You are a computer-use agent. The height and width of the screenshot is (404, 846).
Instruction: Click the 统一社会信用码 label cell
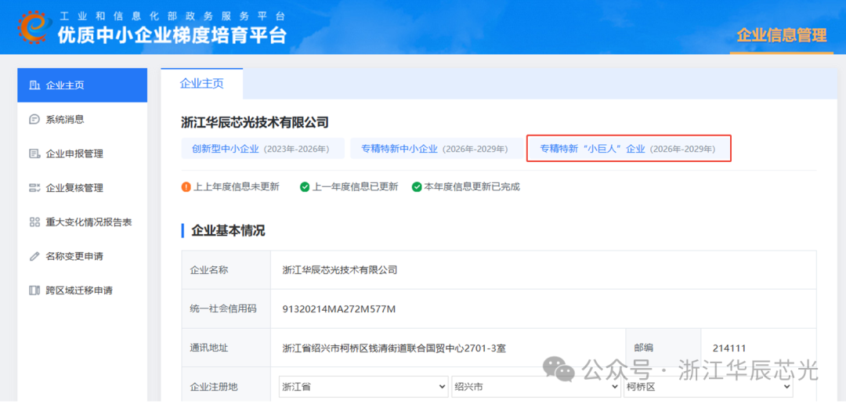(226, 308)
